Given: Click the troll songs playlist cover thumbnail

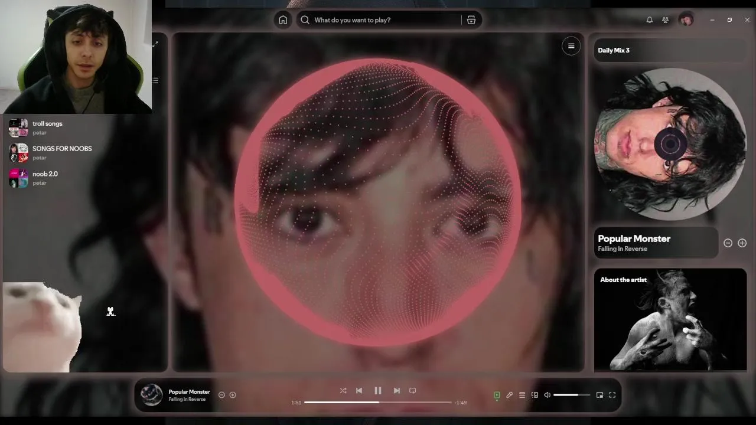Looking at the screenshot, I should (x=18, y=127).
